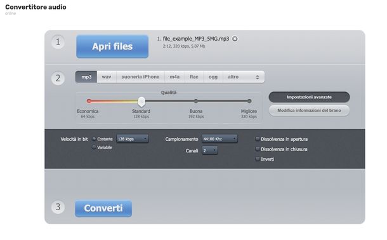The image size is (387, 240).
Task: Click the Standard 128 kbps label
Action: click(141, 114)
